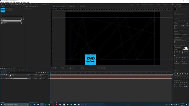Open 1 View layout dropdown

click(x=94, y=68)
